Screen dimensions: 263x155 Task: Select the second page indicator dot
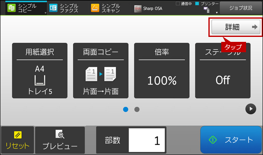coord(137,109)
